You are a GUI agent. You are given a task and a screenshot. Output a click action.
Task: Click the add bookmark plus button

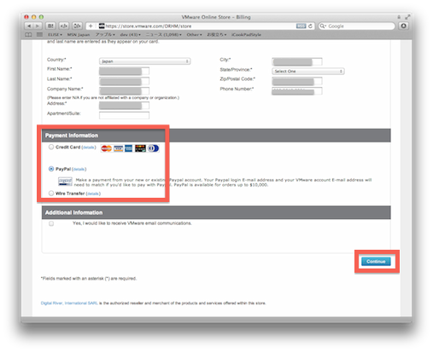(91, 26)
